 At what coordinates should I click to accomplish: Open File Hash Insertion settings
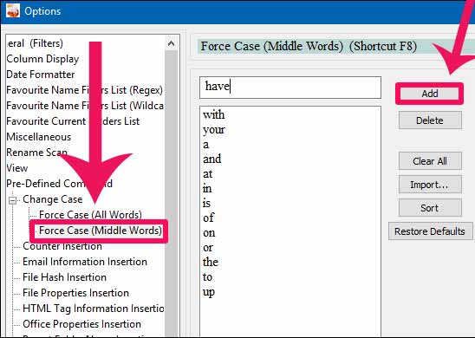point(64,277)
